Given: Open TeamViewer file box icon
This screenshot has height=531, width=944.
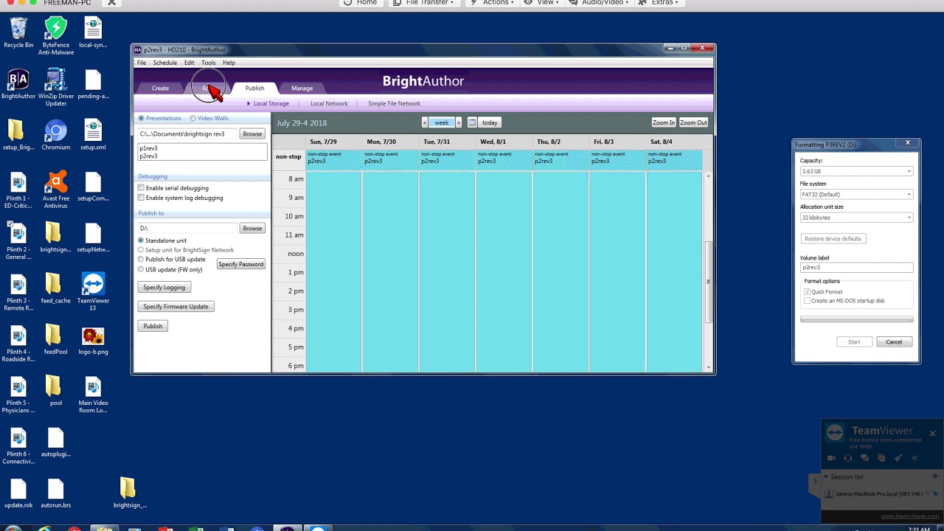Looking at the screenshot, I should [881, 458].
